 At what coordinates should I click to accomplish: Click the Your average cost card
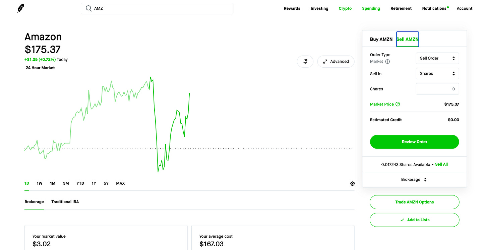pos(273,238)
